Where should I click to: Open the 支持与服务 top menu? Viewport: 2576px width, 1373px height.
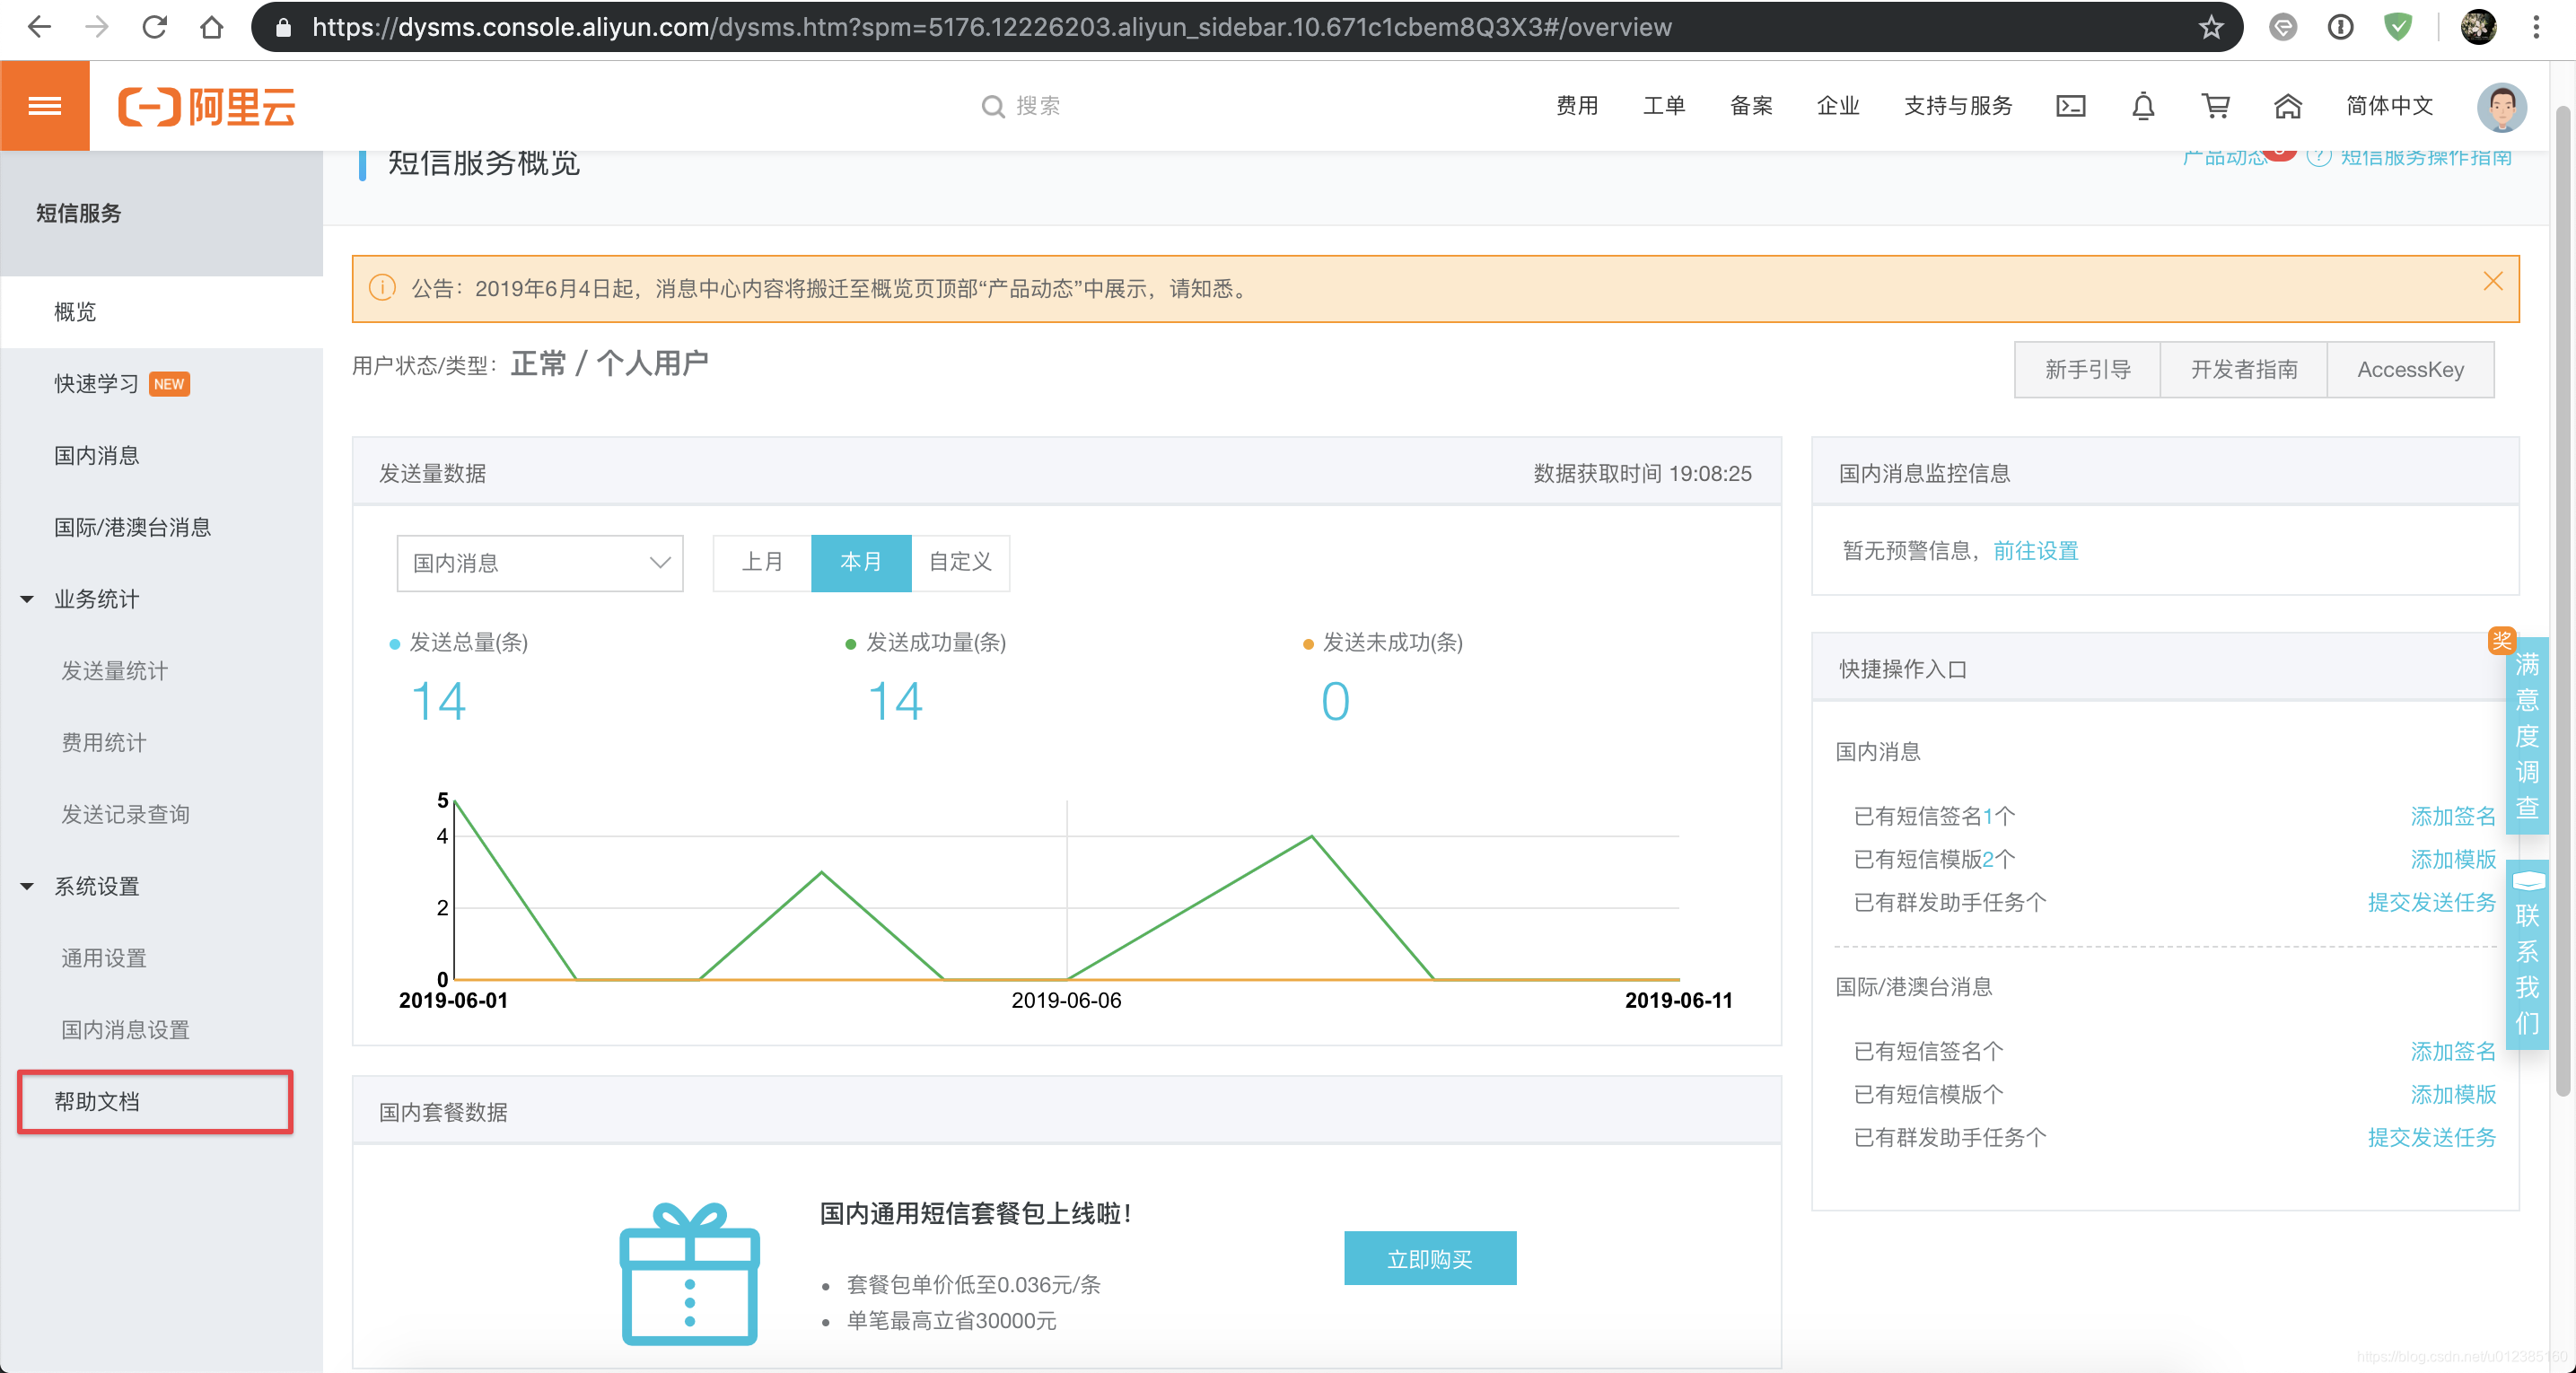click(x=1958, y=106)
